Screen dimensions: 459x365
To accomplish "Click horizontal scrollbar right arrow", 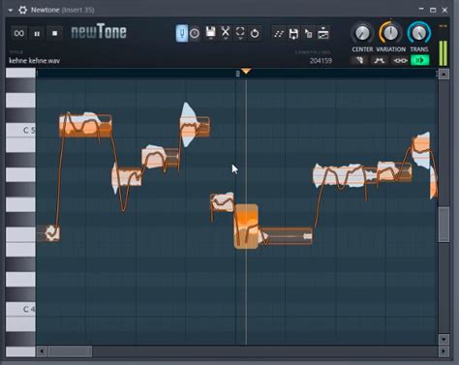I will 444,351.
